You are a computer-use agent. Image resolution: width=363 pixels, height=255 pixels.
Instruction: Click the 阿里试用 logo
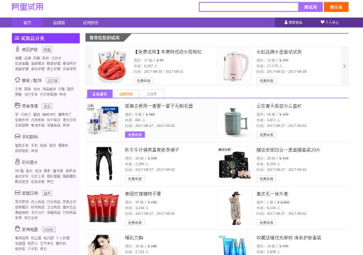[x=27, y=7]
